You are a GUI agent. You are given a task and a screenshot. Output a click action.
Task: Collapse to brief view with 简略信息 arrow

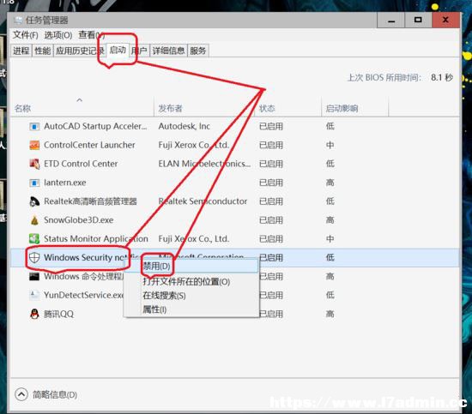(21, 394)
